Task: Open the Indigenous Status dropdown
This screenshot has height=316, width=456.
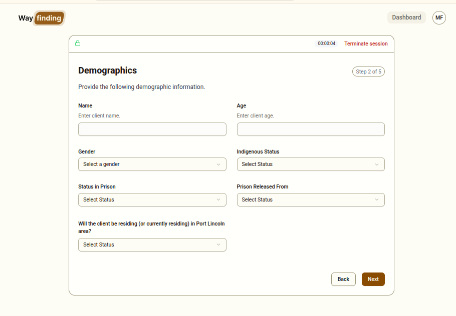Action: point(311,164)
